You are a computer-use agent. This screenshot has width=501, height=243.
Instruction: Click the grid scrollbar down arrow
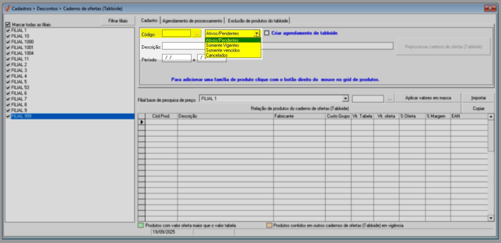491,218
